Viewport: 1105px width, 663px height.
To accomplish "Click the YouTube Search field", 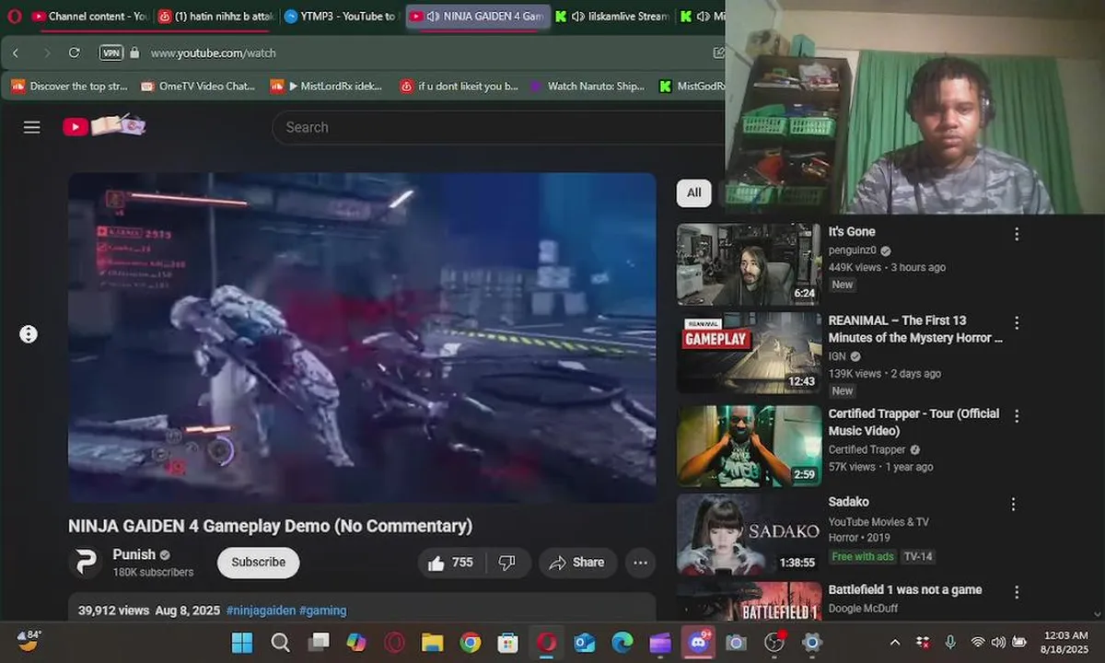I will (x=497, y=127).
